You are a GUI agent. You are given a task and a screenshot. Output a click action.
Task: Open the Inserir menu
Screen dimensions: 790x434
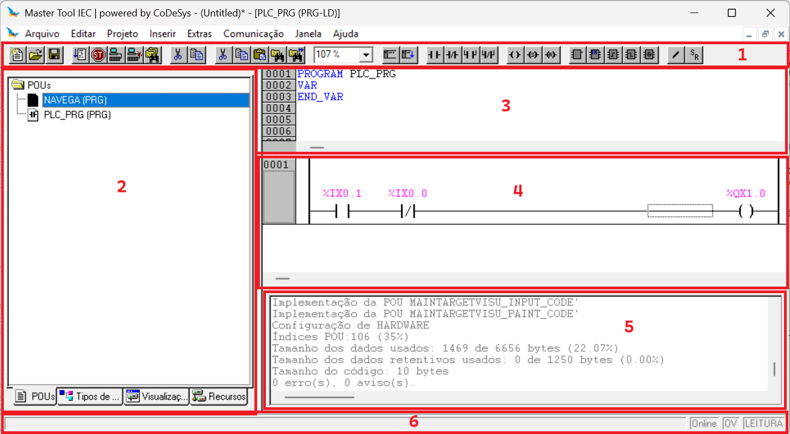coord(163,34)
